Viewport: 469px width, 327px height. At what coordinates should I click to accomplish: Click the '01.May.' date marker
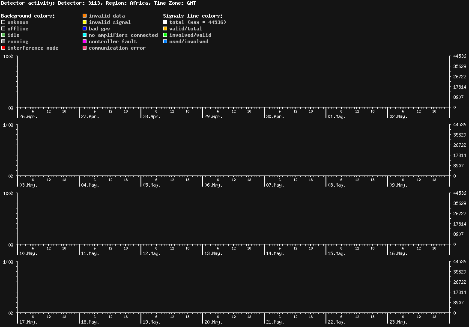337,116
